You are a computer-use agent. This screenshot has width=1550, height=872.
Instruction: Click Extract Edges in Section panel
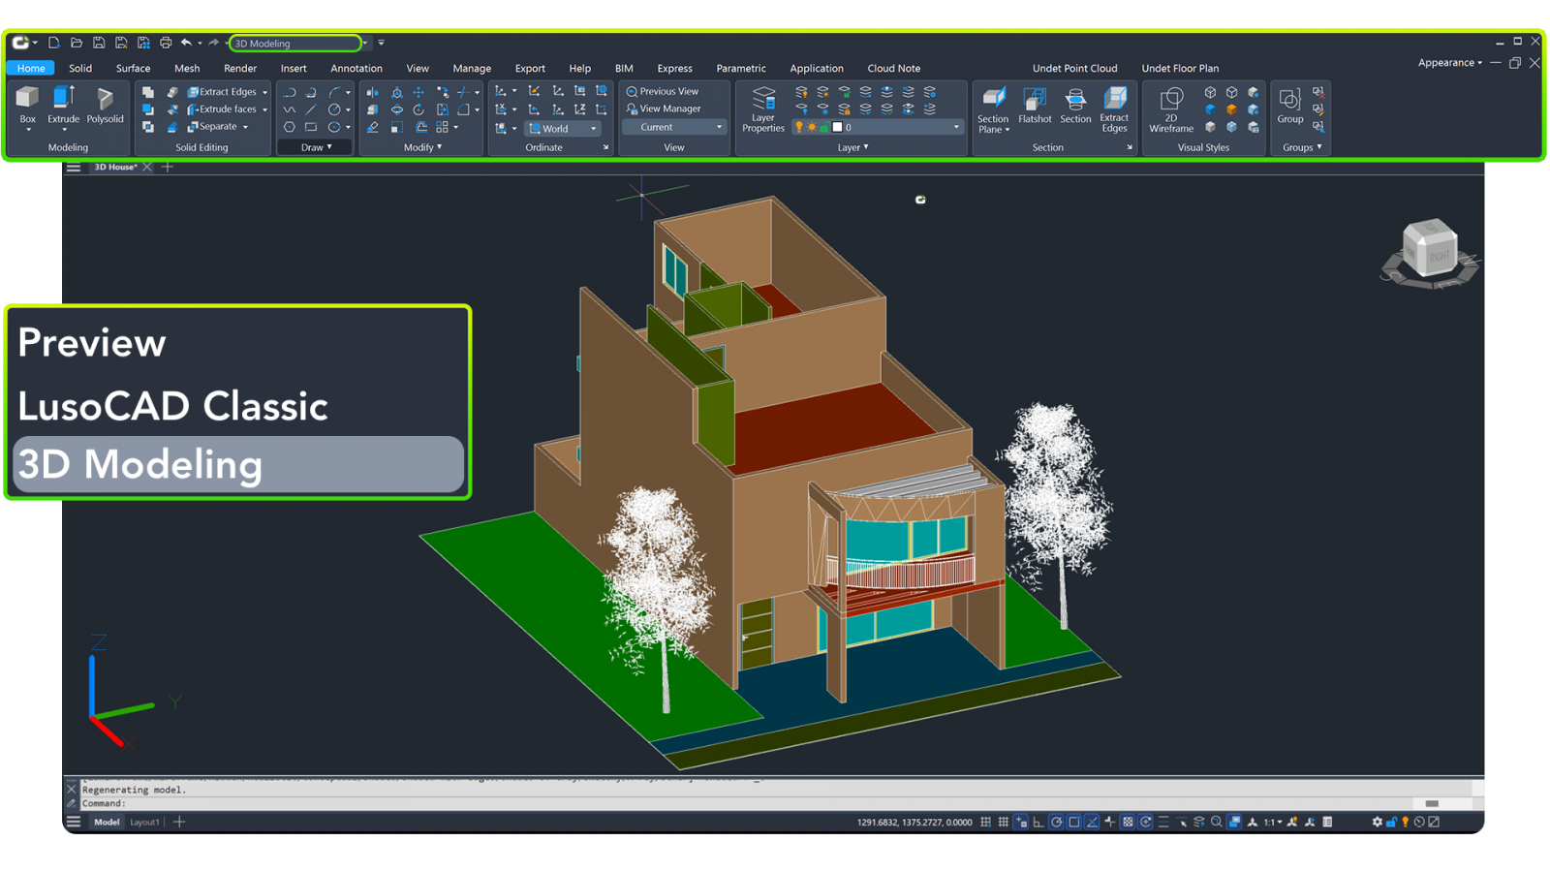point(1114,109)
